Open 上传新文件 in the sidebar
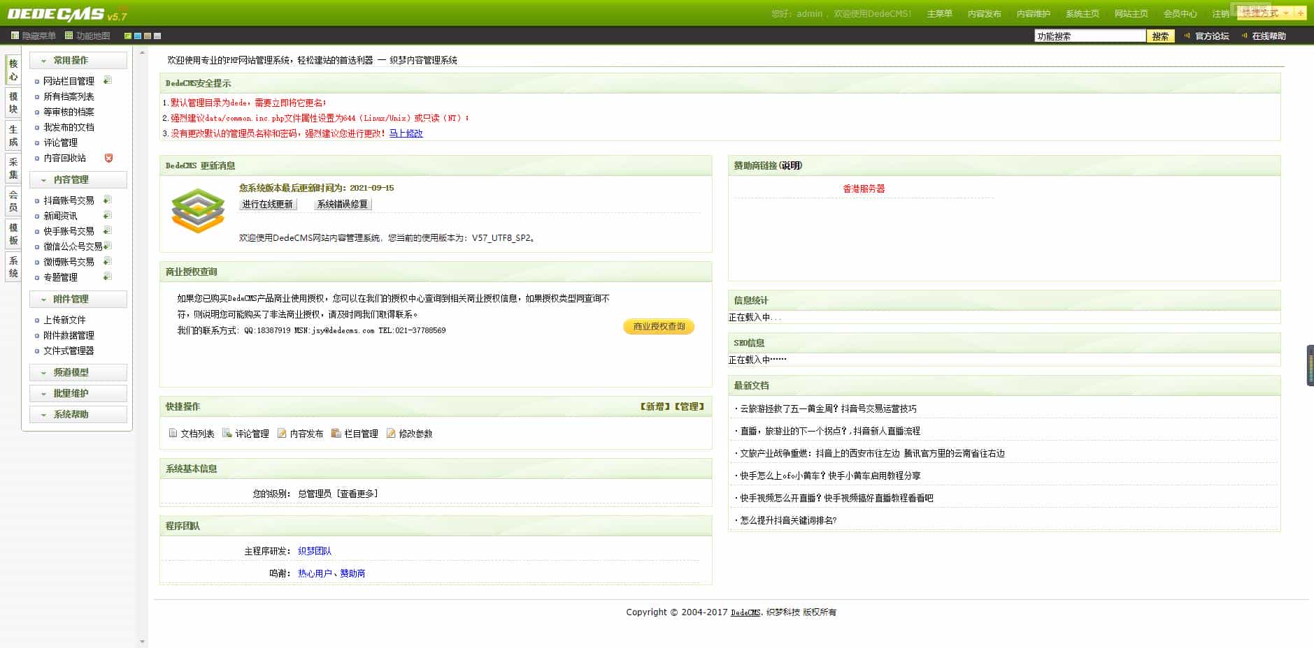This screenshot has width=1314, height=648. [64, 320]
